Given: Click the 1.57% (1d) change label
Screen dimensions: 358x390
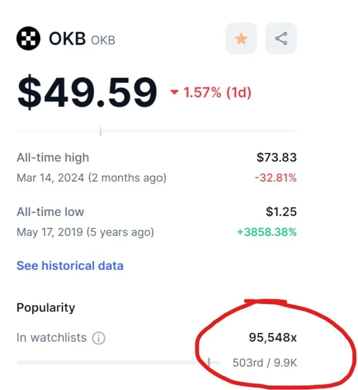Looking at the screenshot, I should 217,92.
